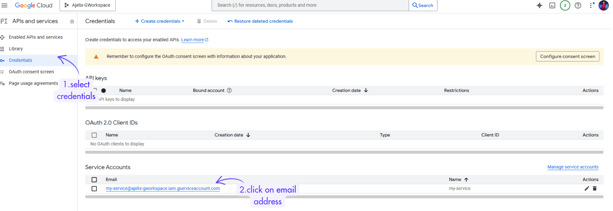
Task: Open the Gemini sparkle assistant icon
Action: tap(539, 6)
